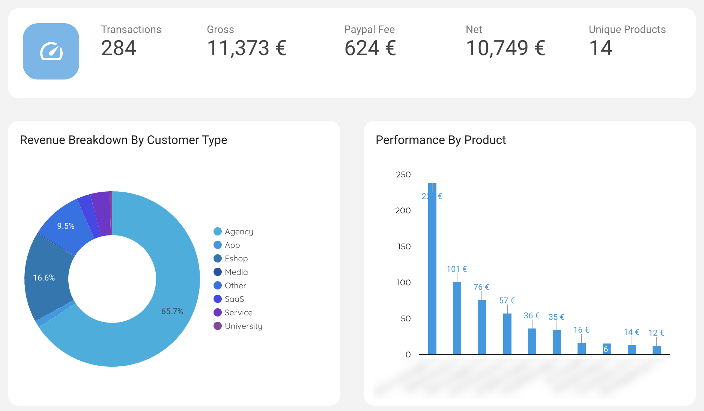Click the bar labeled 36 €
Image resolution: width=704 pixels, height=411 pixels.
[532, 341]
